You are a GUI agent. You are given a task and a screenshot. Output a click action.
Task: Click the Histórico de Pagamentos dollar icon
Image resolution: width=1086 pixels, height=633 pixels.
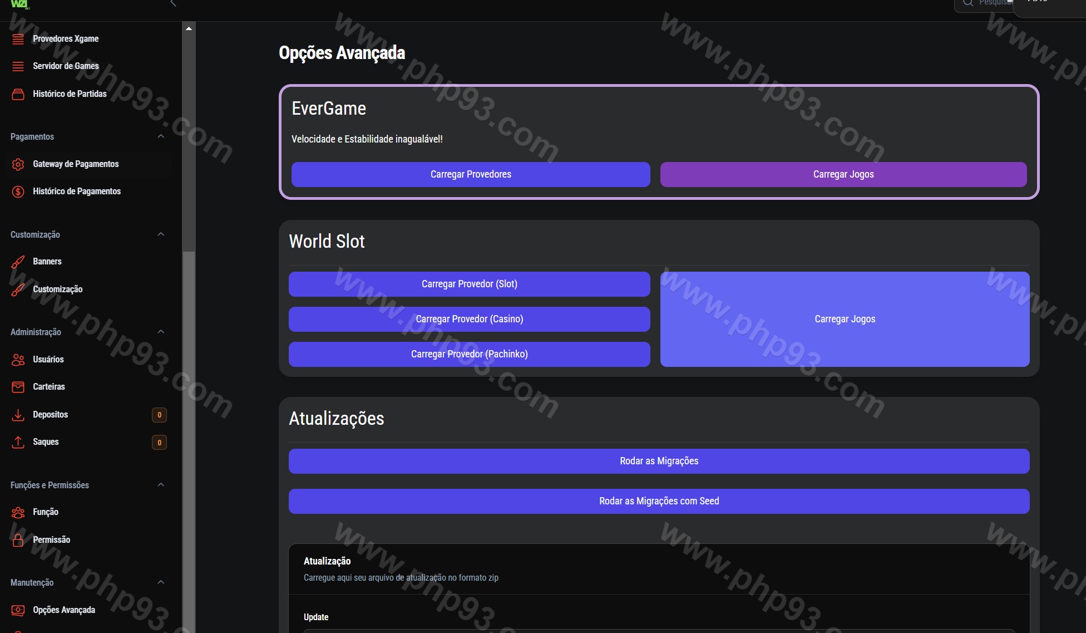(x=18, y=192)
